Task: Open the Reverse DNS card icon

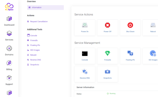Action: (85, 71)
